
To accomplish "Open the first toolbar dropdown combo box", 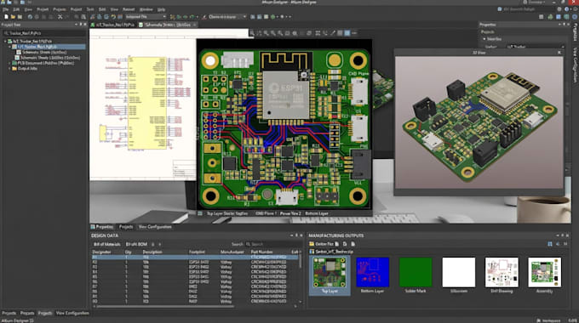I will [146, 17].
